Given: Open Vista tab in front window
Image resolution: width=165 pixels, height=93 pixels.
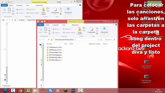Looking at the screenshot, I should 64,25.
